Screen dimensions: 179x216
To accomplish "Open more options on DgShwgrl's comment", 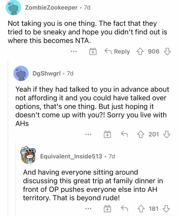I will 89,134.
